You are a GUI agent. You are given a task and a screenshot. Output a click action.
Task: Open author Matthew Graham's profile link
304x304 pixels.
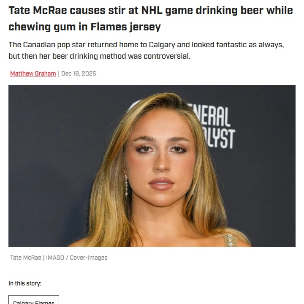(33, 73)
